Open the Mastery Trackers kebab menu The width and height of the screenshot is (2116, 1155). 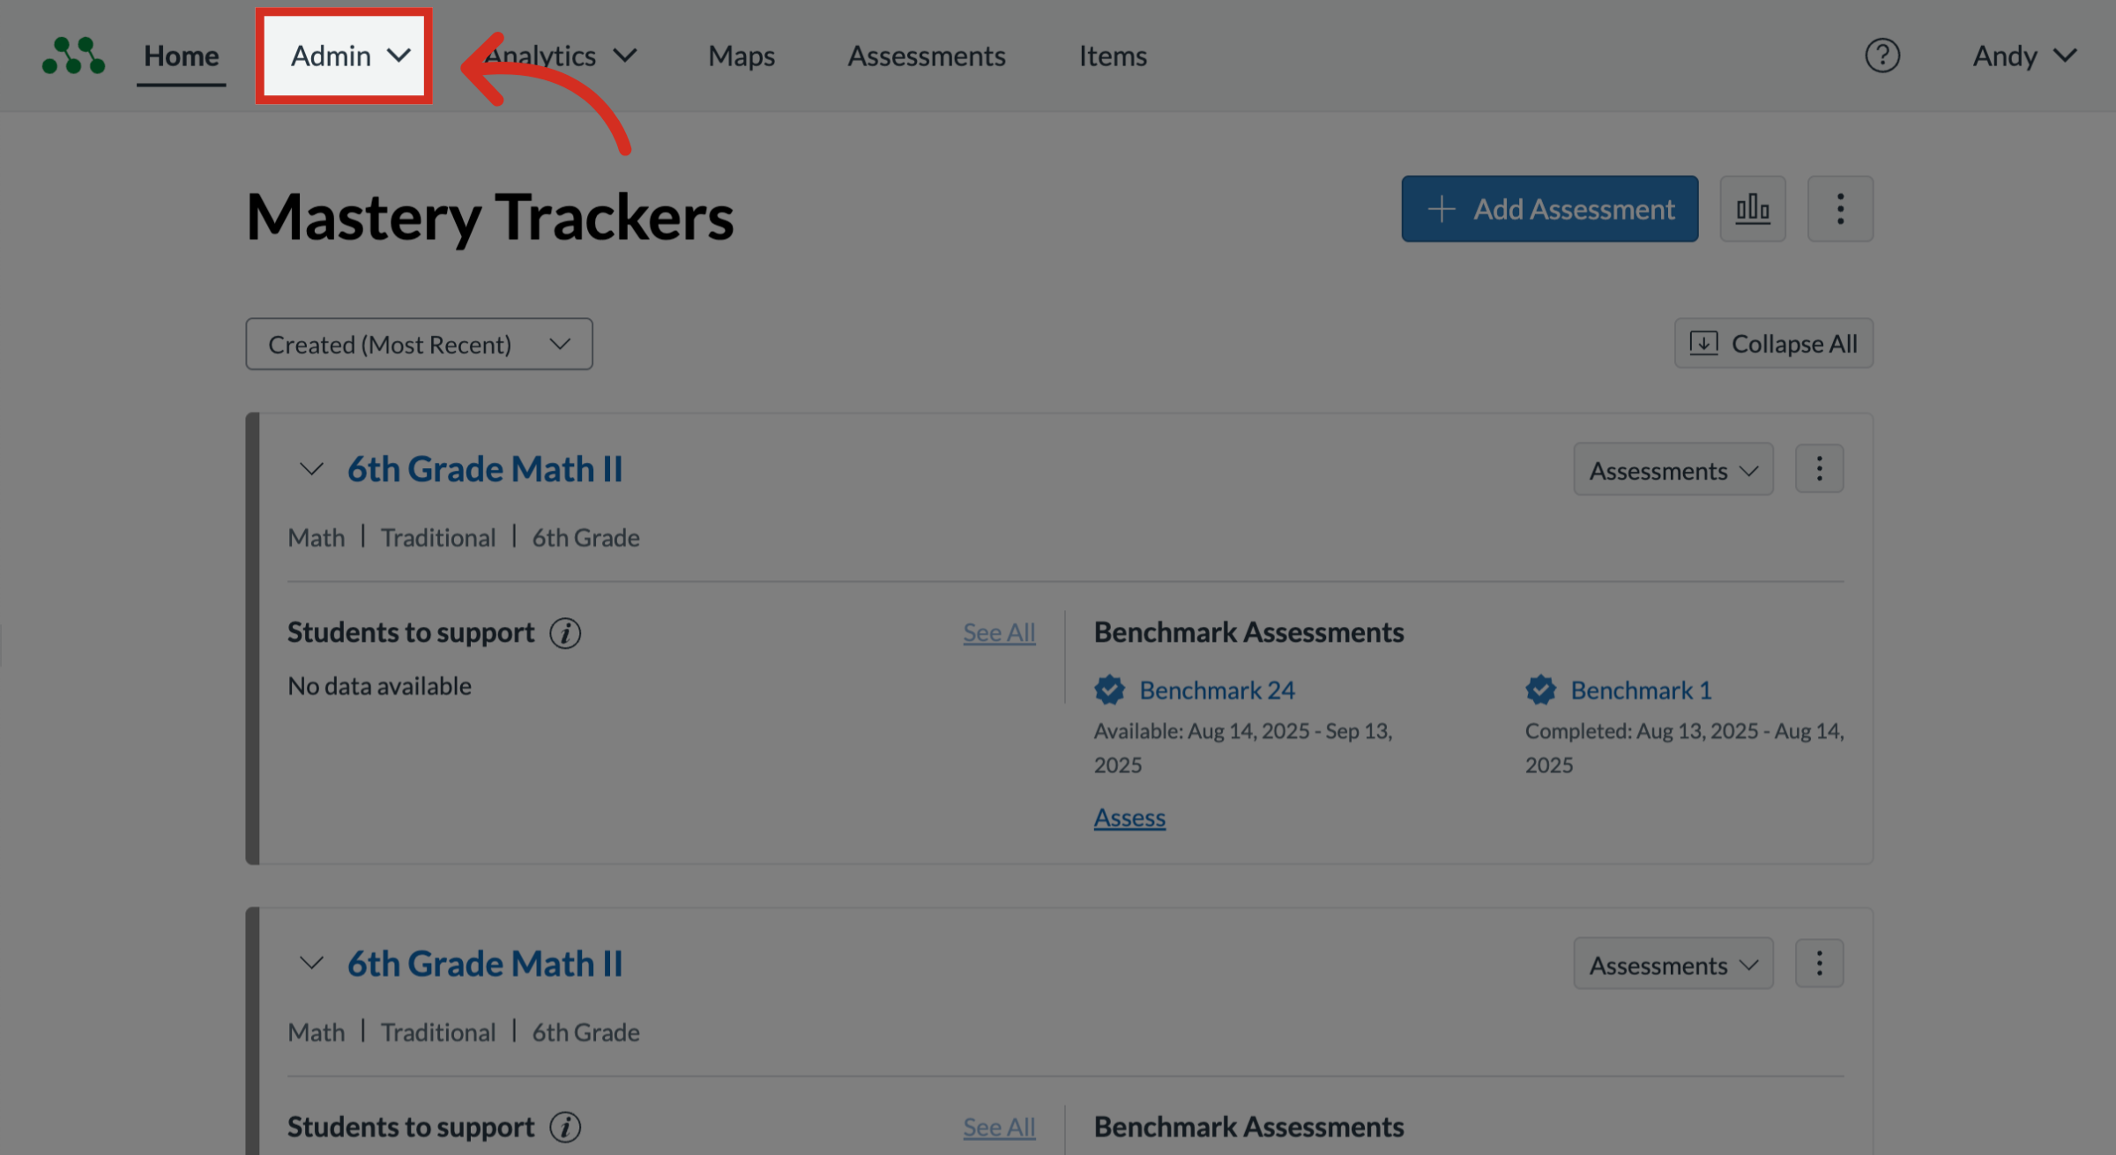tap(1839, 209)
